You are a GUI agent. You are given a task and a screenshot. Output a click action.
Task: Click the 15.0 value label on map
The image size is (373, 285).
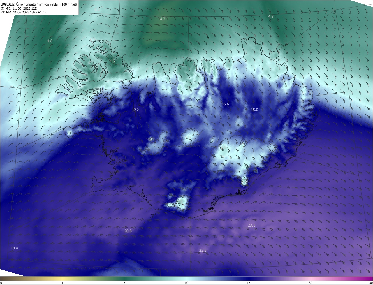254,110
